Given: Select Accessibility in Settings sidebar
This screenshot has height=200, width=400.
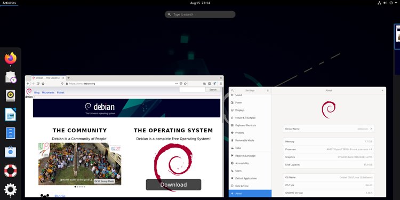Looking at the screenshot, I should point(250,163).
